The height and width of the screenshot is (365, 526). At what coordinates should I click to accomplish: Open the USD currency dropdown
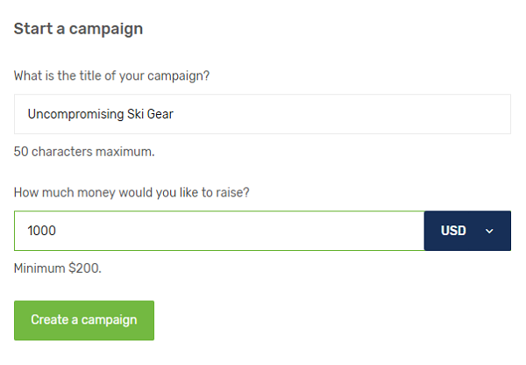point(467,231)
